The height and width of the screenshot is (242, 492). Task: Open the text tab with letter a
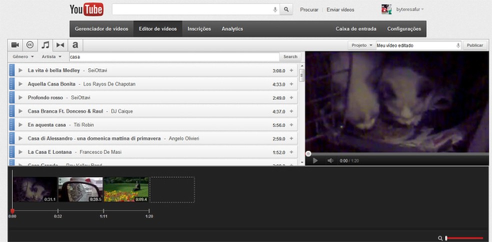click(x=75, y=45)
